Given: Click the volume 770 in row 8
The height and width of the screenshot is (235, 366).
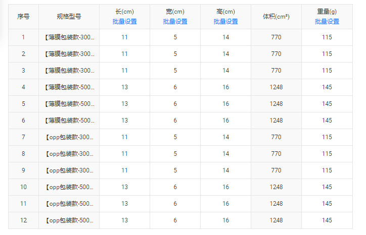Looking at the screenshot, I should point(276,154).
